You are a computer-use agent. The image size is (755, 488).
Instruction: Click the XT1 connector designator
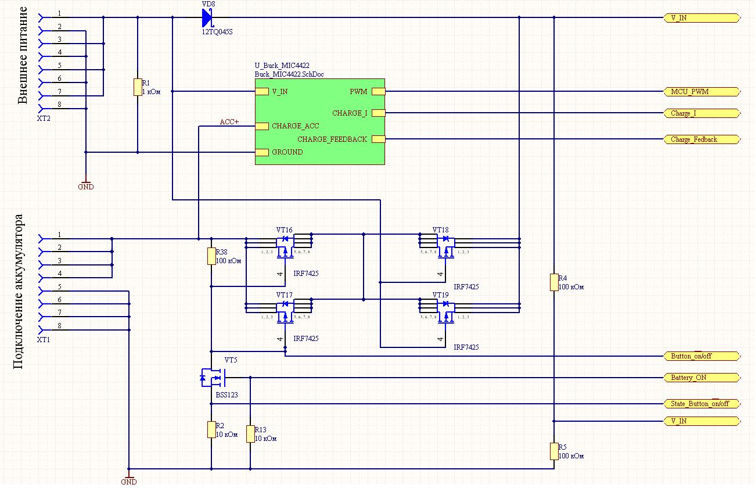44,339
